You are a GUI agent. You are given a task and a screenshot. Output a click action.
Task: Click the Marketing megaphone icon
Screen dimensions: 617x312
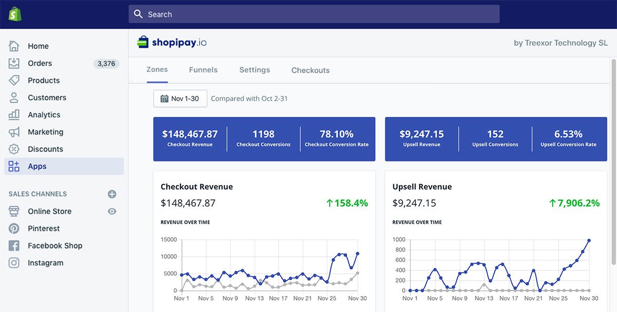(x=14, y=132)
